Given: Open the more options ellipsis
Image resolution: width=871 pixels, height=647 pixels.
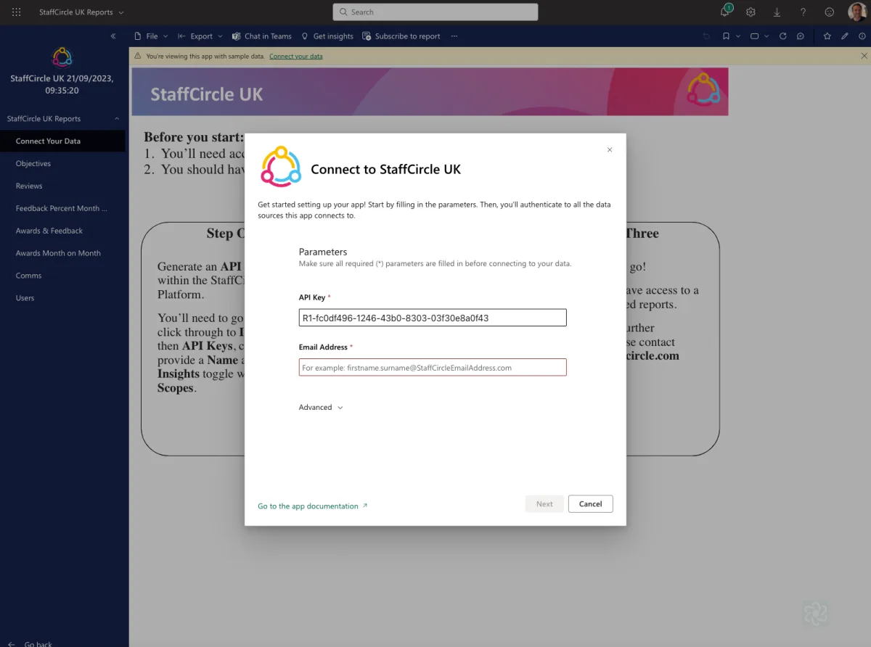Looking at the screenshot, I should coord(454,36).
